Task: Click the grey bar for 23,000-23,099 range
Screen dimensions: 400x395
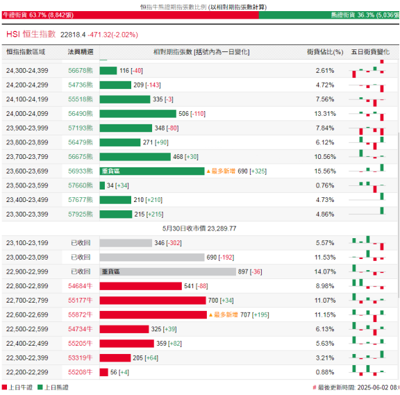Action: coord(152,258)
